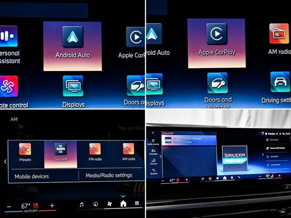
Task: Expand options panel with right chevron beside artwork
Action: [x=263, y=154]
